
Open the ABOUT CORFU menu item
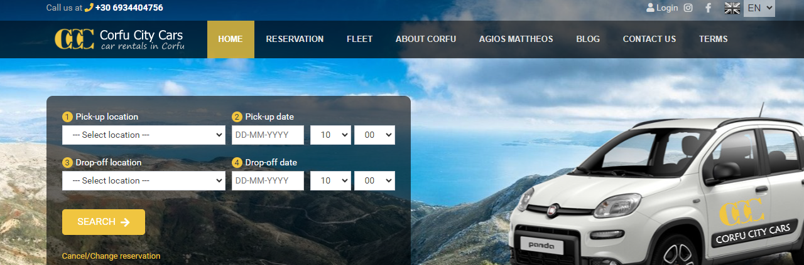[x=426, y=39]
